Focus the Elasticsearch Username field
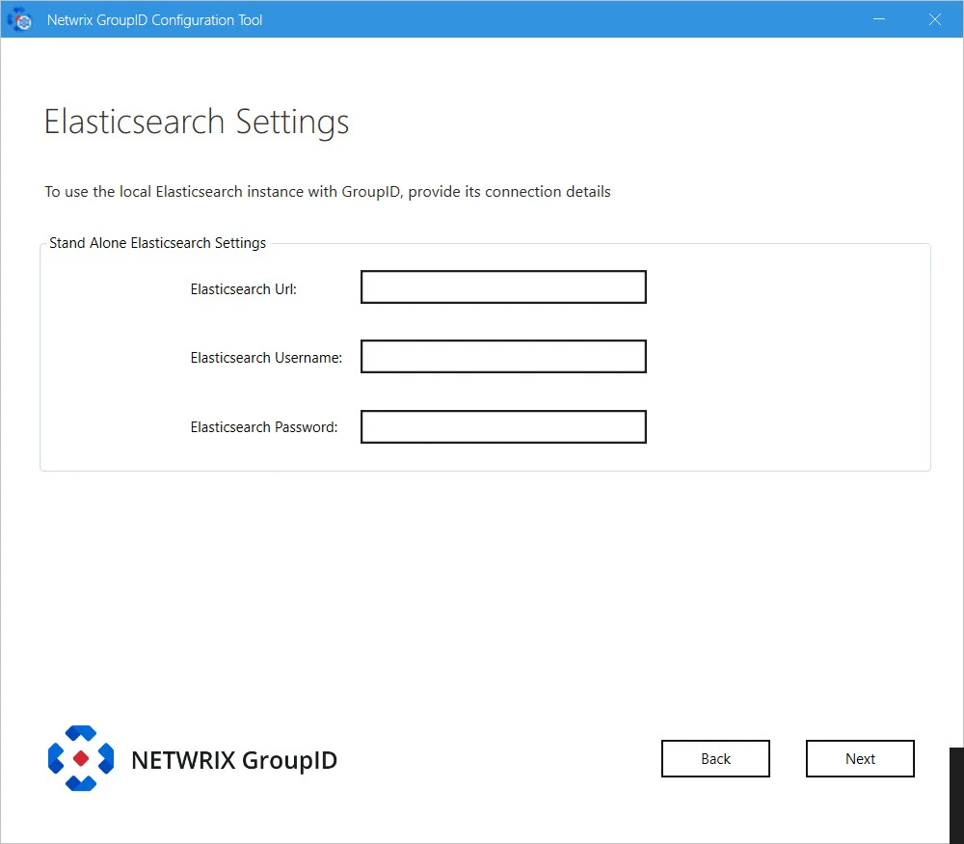 click(x=503, y=356)
